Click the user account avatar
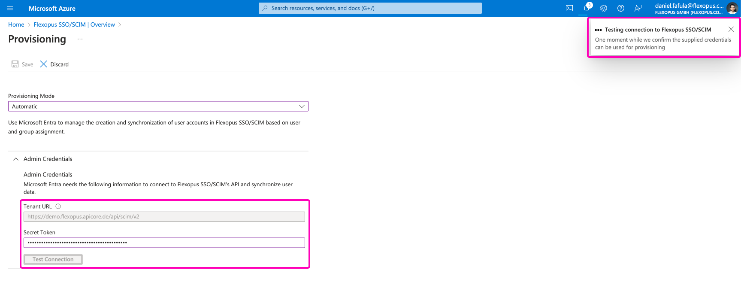This screenshot has height=282, width=741. pos(732,8)
